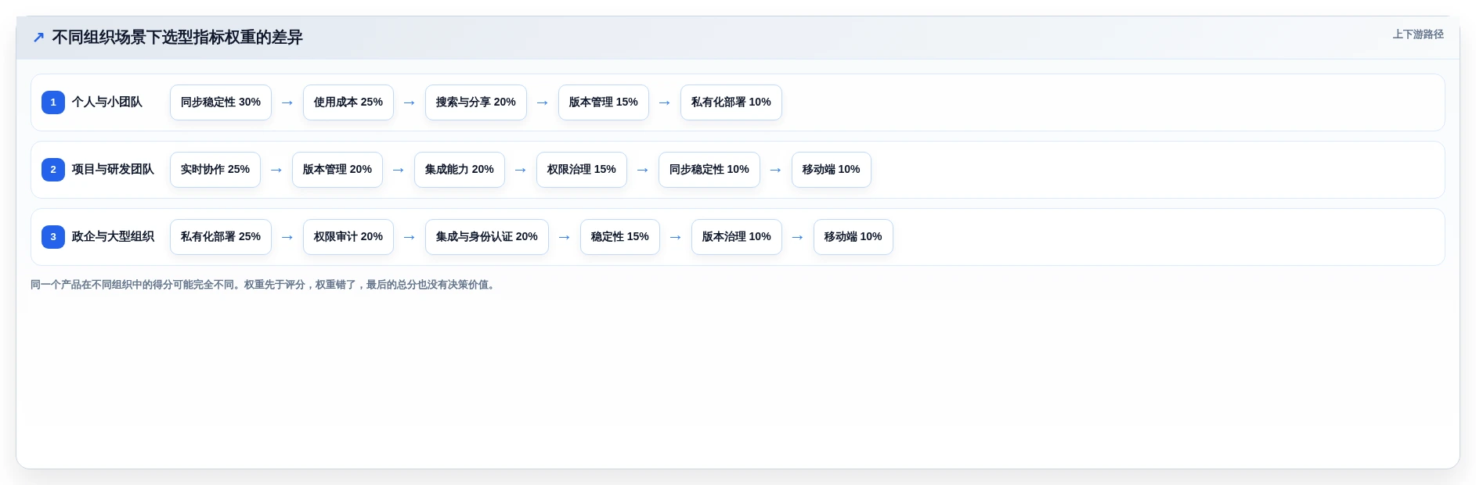Select the 项目与研发团队 row label
Screen dimensions: 1476x485
click(113, 170)
